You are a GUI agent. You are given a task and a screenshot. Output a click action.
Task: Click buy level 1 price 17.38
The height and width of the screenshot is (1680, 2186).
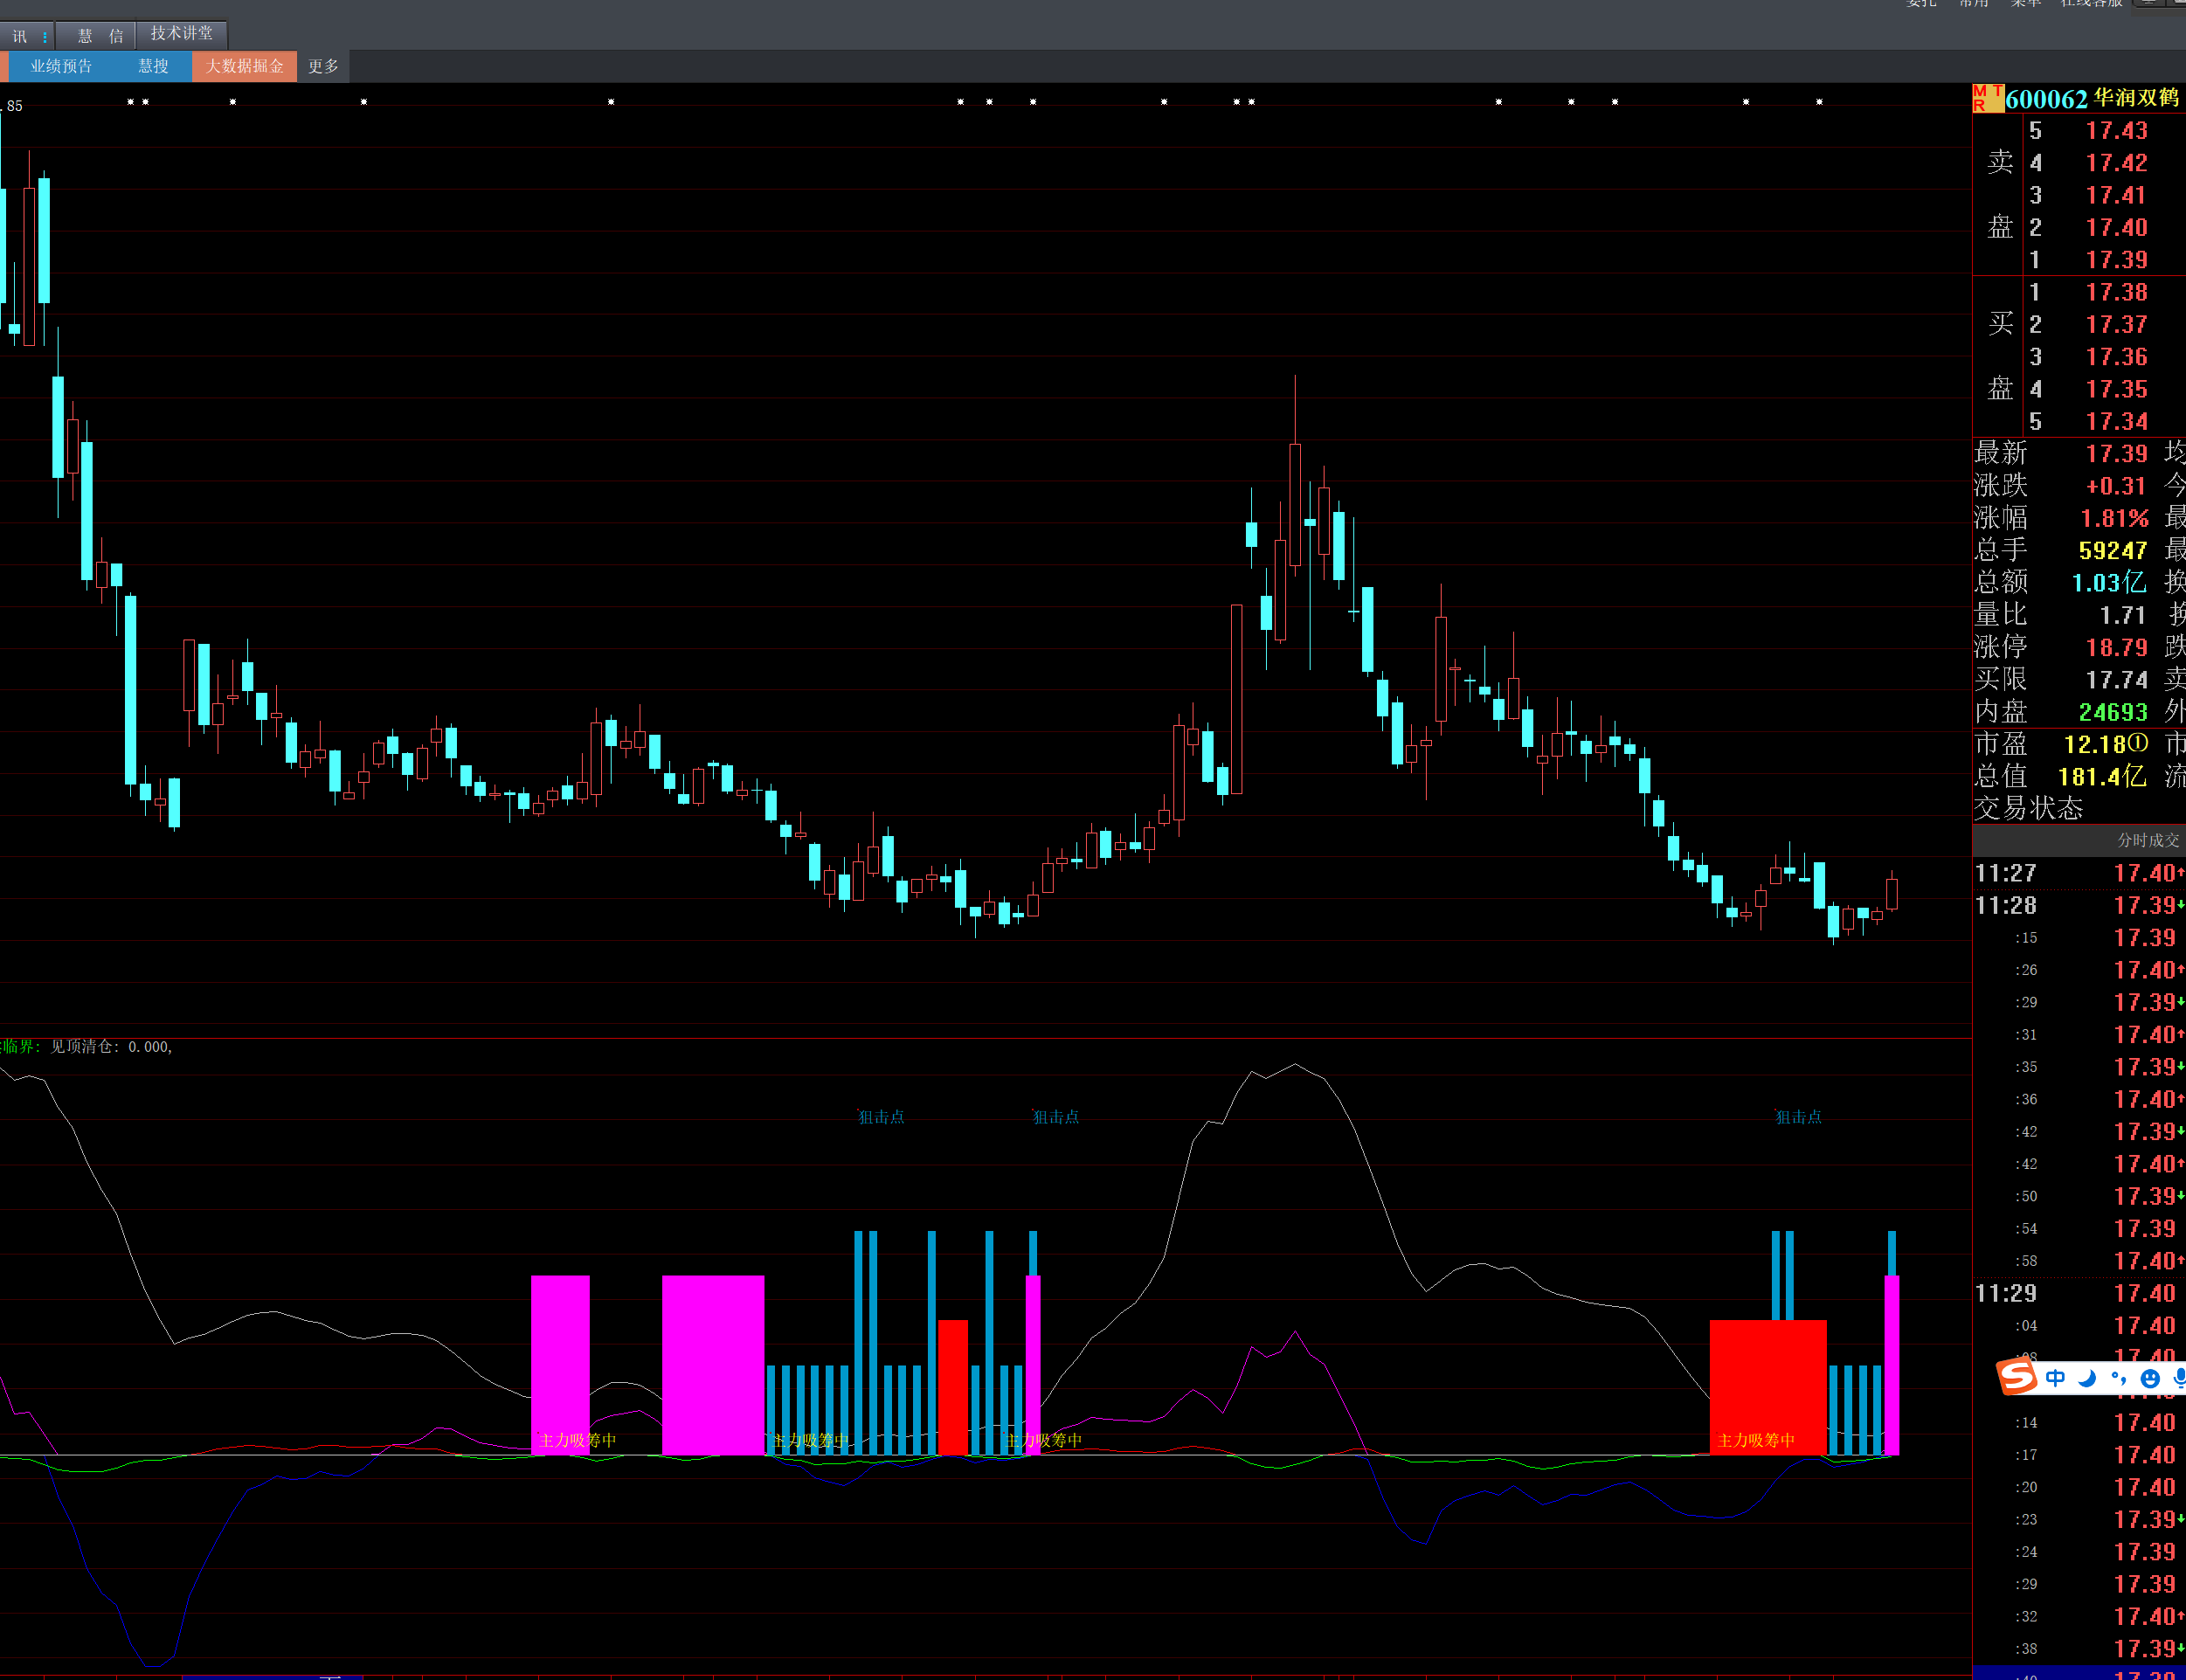(2116, 292)
